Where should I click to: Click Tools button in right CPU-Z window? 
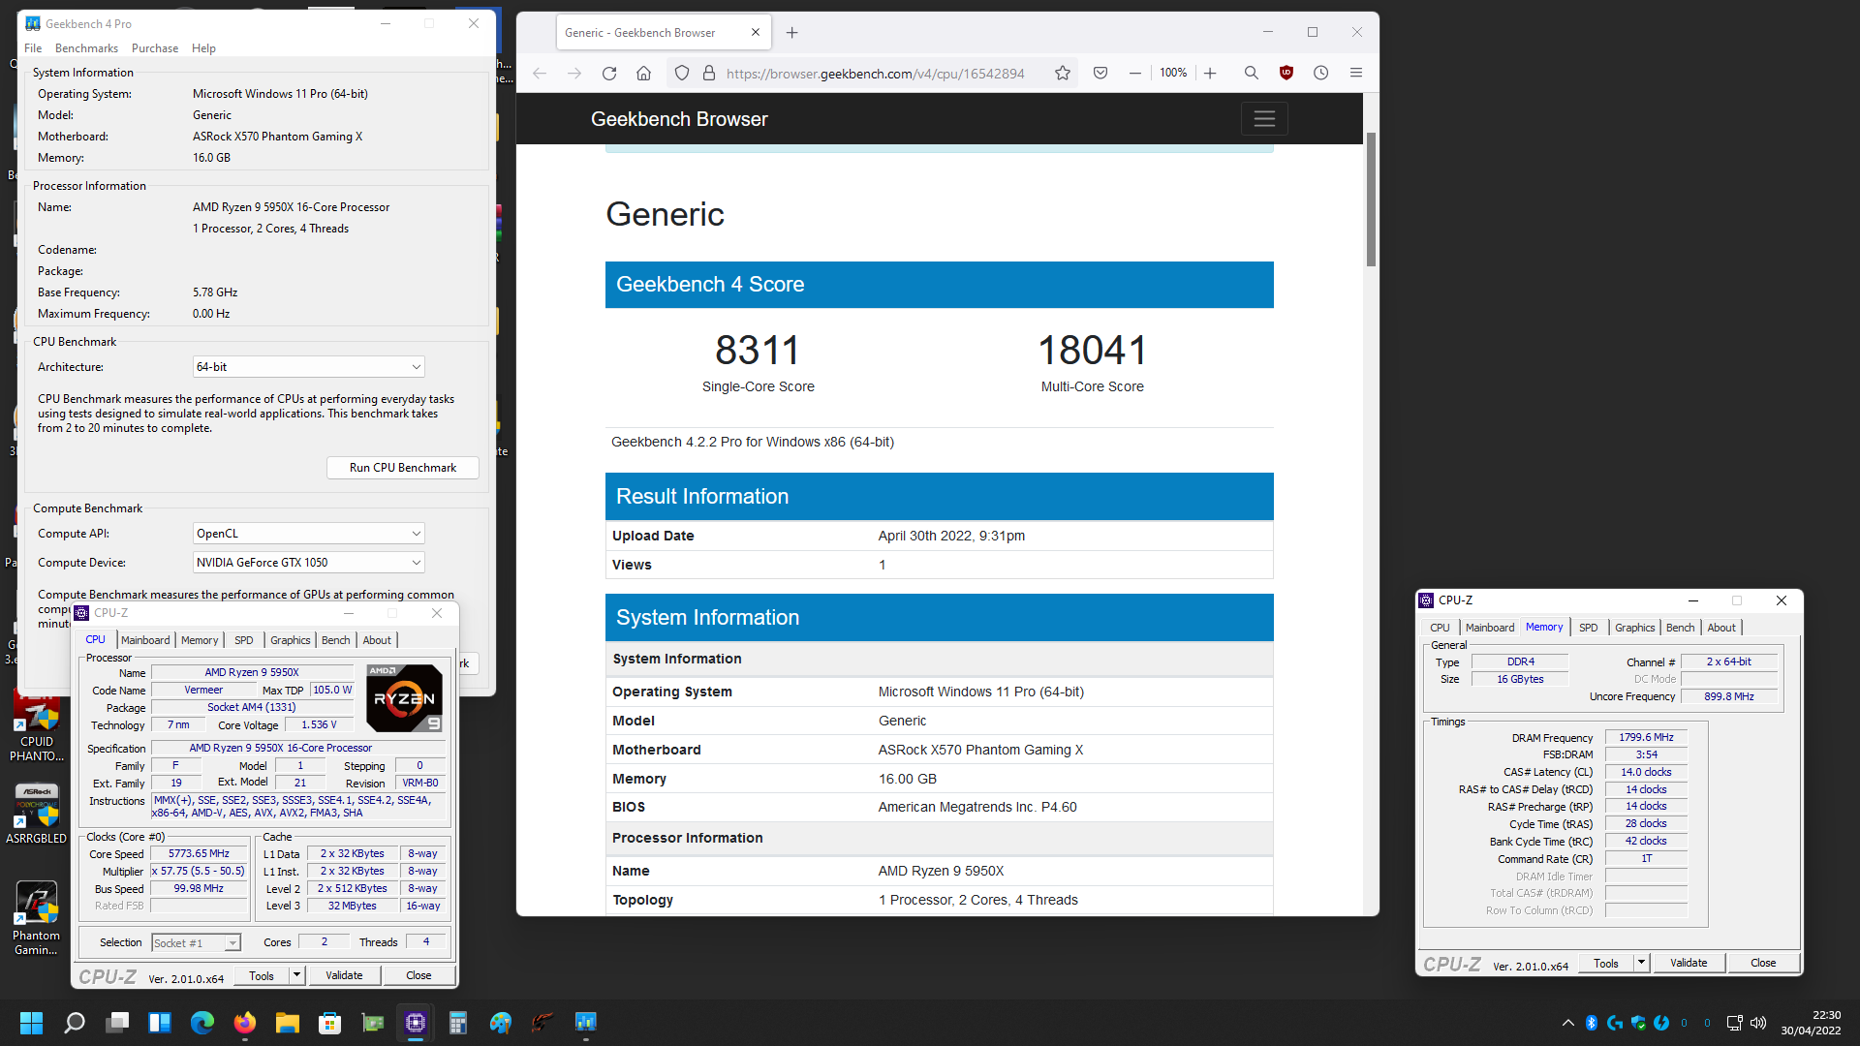click(x=1606, y=963)
